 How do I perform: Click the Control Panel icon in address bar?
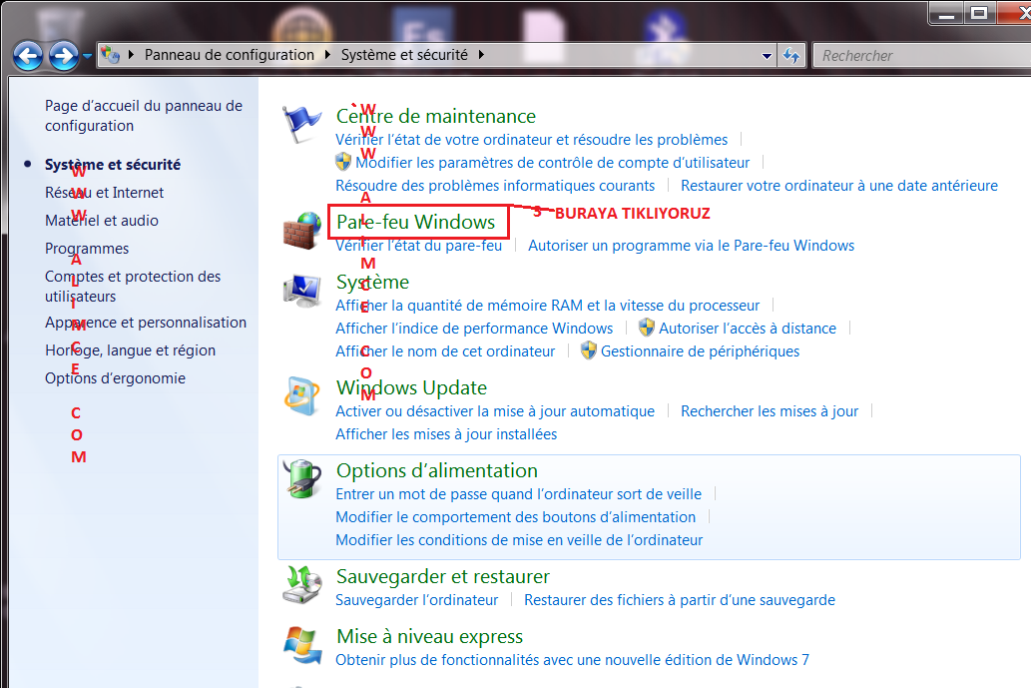[x=111, y=55]
